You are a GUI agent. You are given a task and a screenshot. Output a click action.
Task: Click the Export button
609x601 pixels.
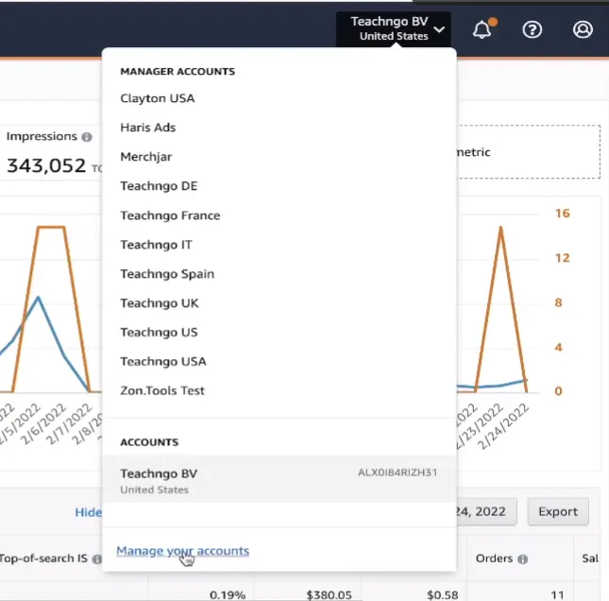(558, 511)
